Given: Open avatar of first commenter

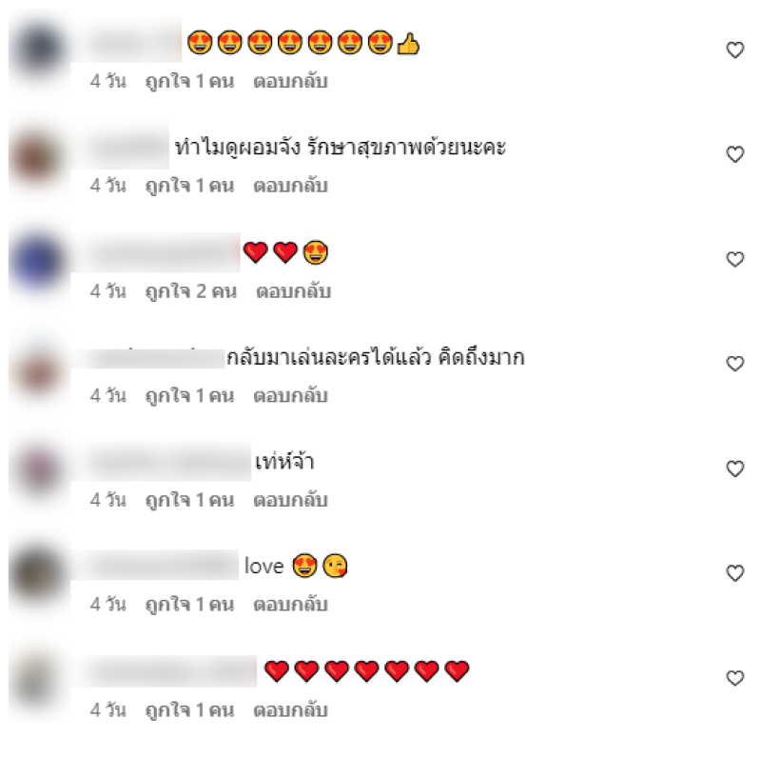Looking at the screenshot, I should tap(39, 49).
